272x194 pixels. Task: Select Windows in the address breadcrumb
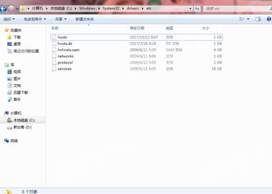[87, 8]
